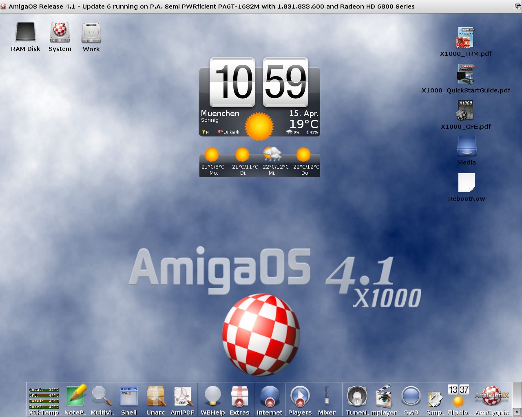Click the 10 km/h wind speed reading
522x417 pixels.
pyautogui.click(x=228, y=132)
